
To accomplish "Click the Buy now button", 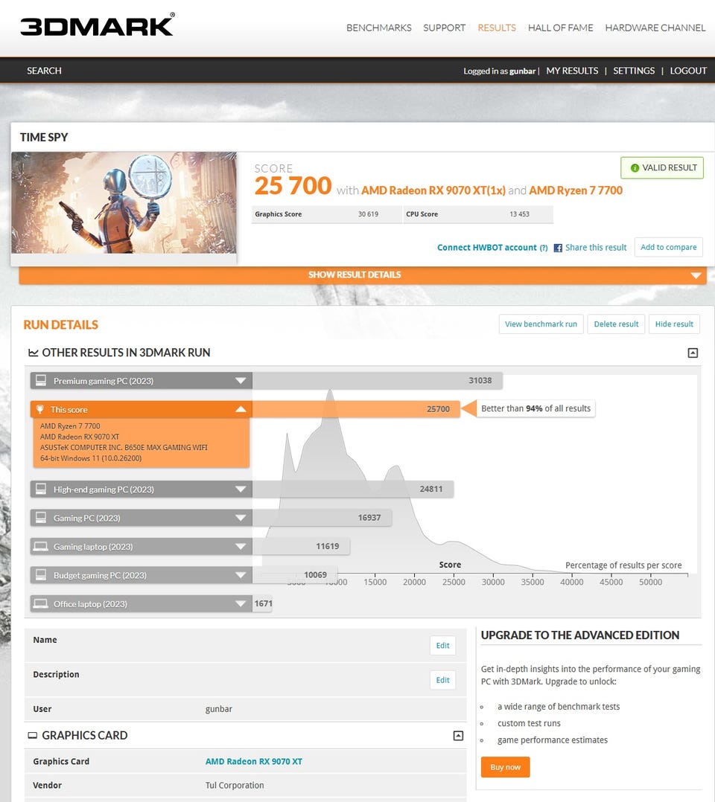I will click(x=505, y=767).
